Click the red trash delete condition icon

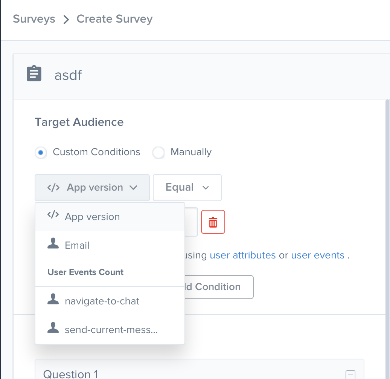pos(213,222)
